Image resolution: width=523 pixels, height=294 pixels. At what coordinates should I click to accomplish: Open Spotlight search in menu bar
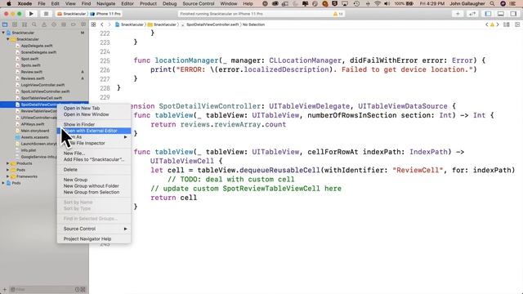tap(492, 3)
